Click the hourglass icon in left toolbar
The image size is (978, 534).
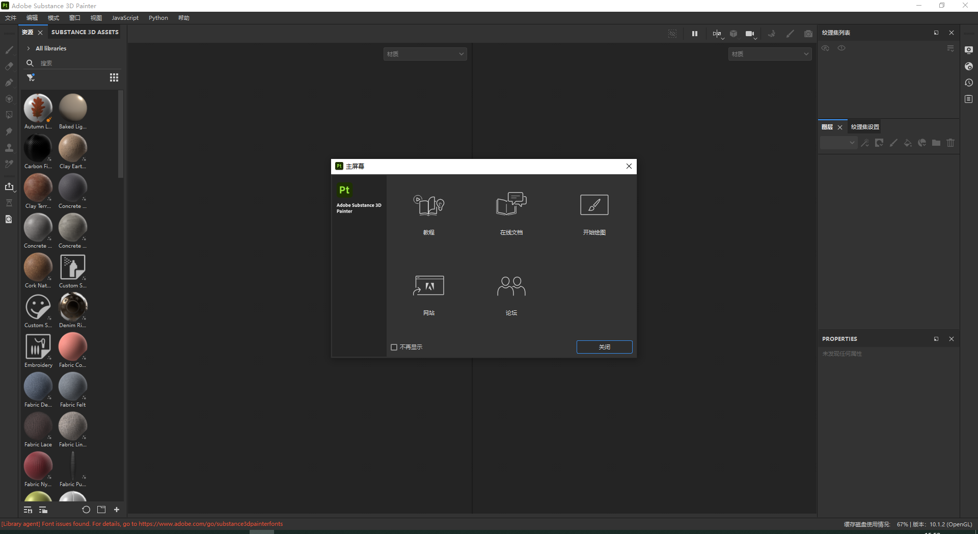tap(9, 203)
